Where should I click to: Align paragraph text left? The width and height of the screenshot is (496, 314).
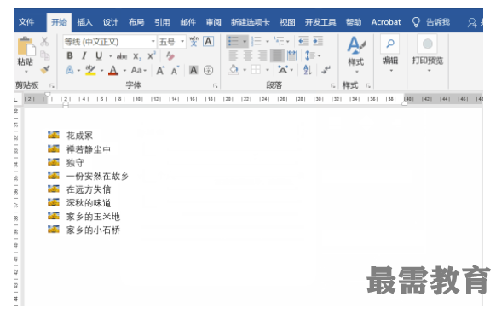234,55
